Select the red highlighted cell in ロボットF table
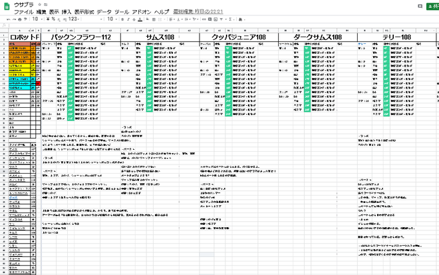Image resolution: width=439 pixels, height=275 pixels. click(x=38, y=83)
